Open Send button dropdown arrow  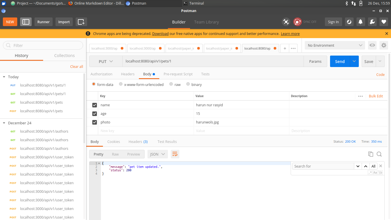pos(354,61)
